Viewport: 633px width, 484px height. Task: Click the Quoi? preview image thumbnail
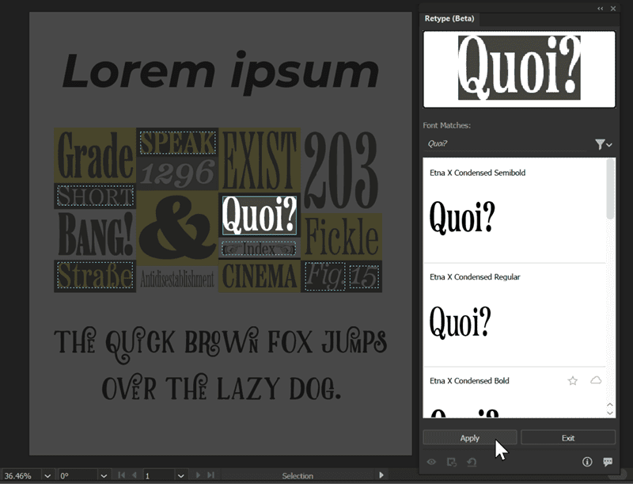(519, 69)
